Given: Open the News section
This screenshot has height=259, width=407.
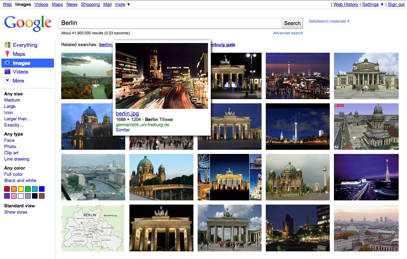Looking at the screenshot, I should (72, 4).
